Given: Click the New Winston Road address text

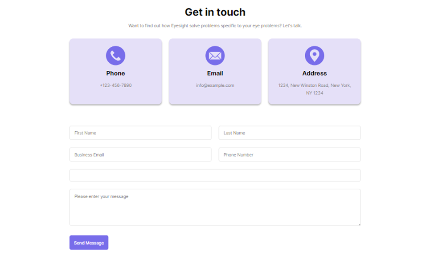Looking at the screenshot, I should pos(314,85).
